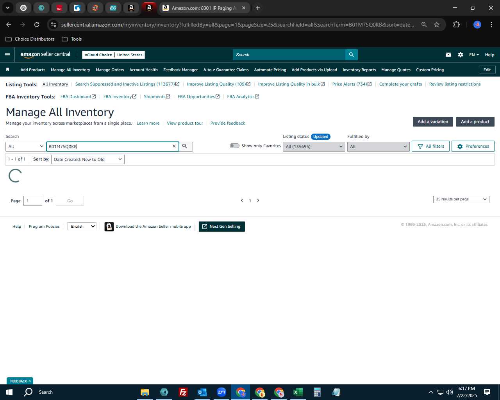The height and width of the screenshot is (400, 500).
Task: Open Outlook from the taskbar
Action: click(202, 392)
